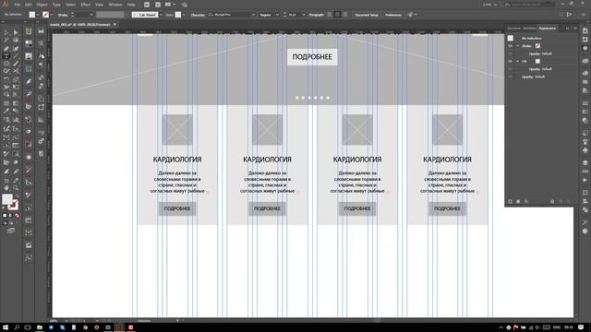Click Clear Appearance icon in Appearance panel
Viewport: 591px width, 332px height.
click(x=552, y=201)
